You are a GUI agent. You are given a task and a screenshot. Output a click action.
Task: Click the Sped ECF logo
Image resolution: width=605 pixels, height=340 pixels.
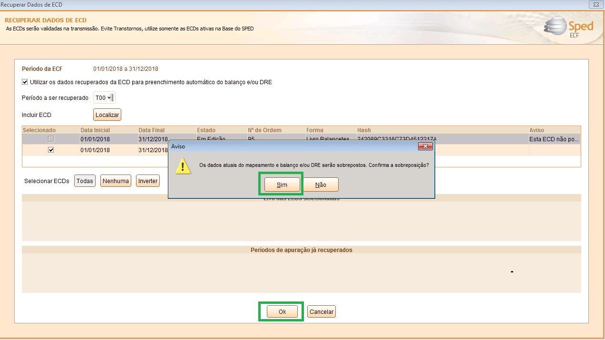[568, 28]
